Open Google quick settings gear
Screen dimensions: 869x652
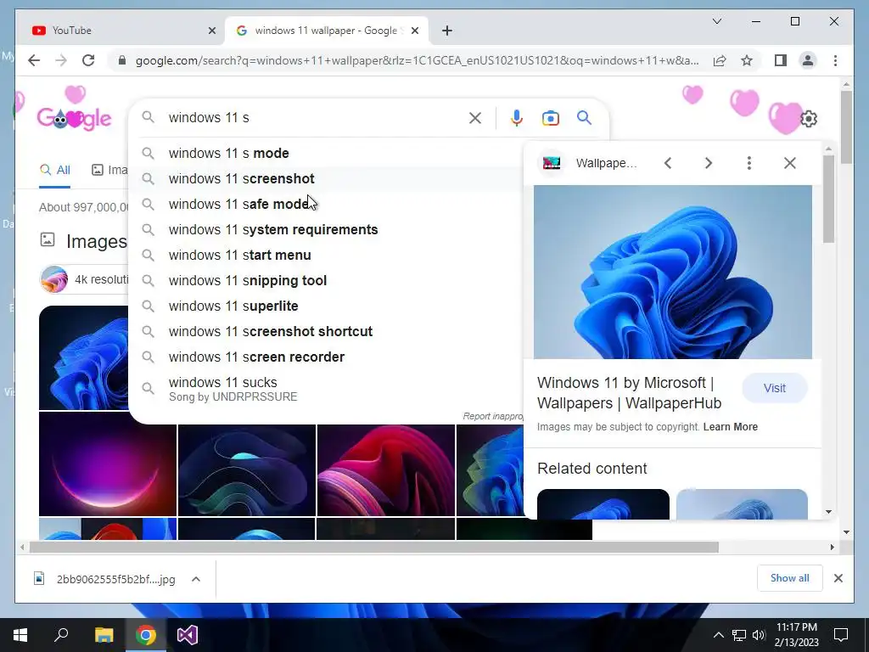809,119
